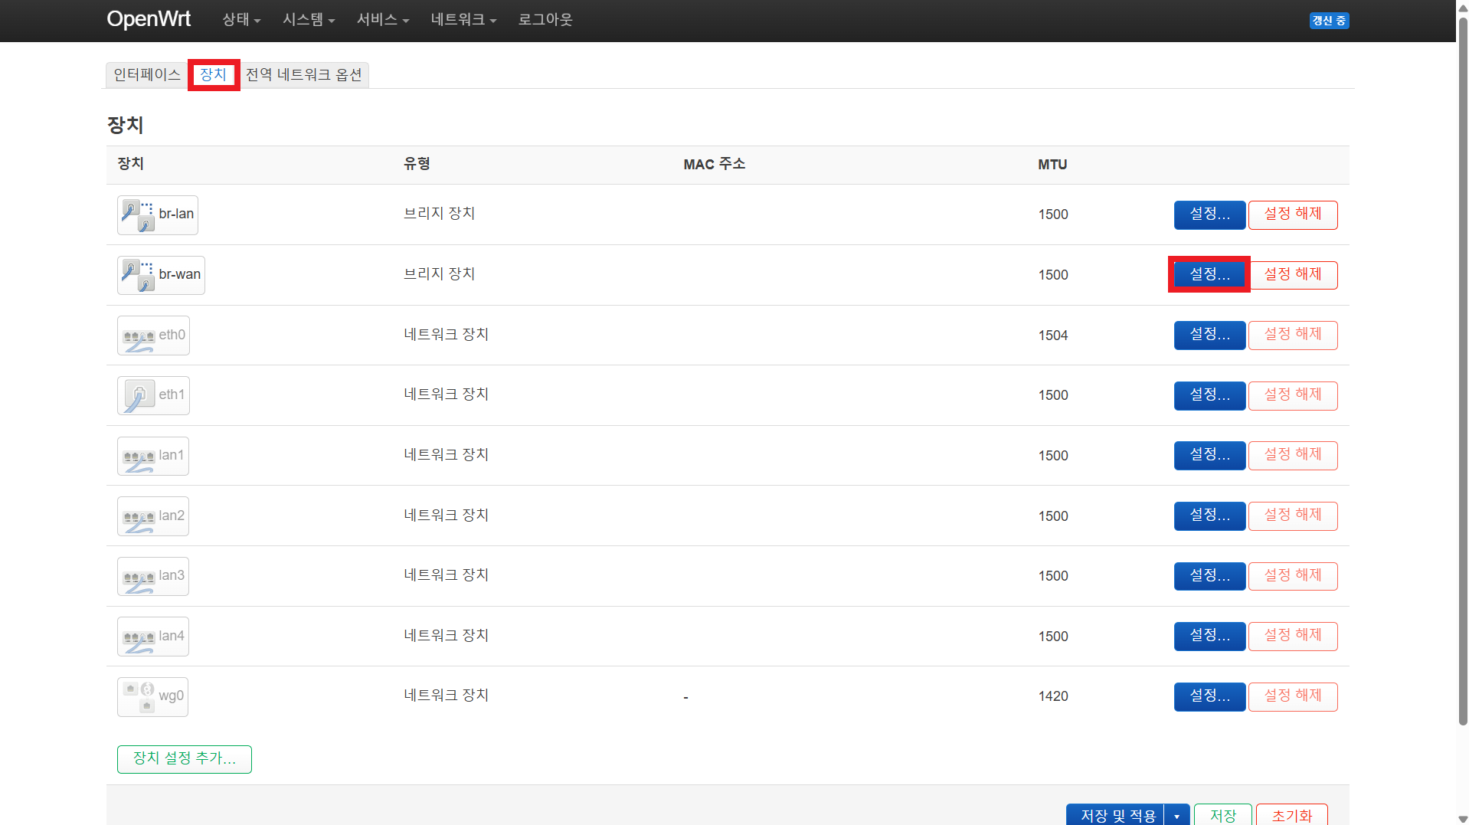Click the lan4 port icon
1469x825 pixels.
pyautogui.click(x=139, y=637)
